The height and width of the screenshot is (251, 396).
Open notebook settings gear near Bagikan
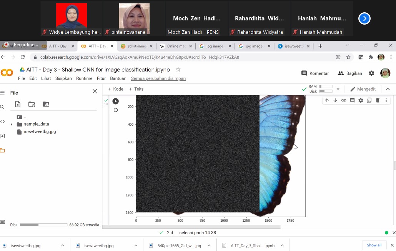tap(371, 73)
